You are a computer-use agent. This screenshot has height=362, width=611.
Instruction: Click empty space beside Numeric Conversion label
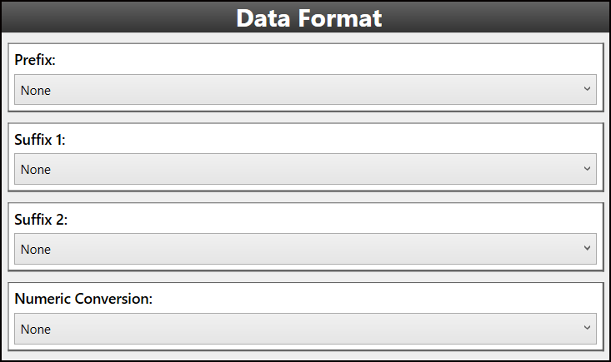pyautogui.click(x=375, y=299)
